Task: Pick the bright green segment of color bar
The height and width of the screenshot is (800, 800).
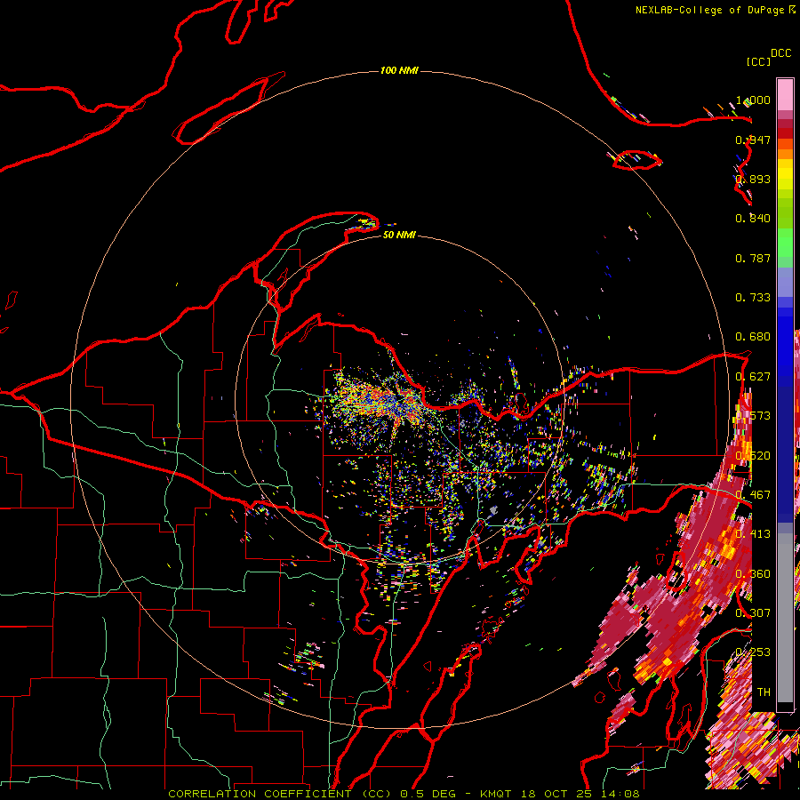Action: click(x=785, y=243)
